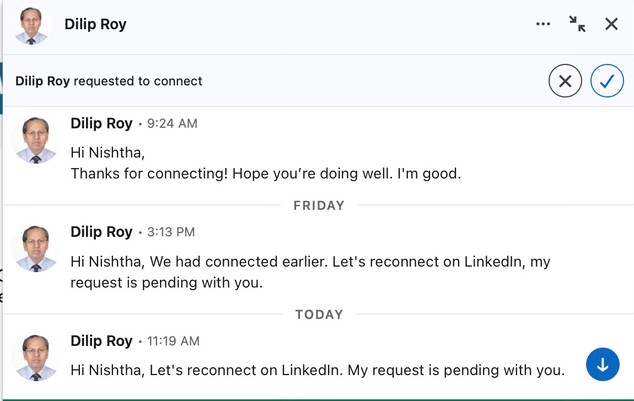This screenshot has height=401, width=634.
Task: Open Dilip Roy's profile from the header name
Action: (x=95, y=24)
